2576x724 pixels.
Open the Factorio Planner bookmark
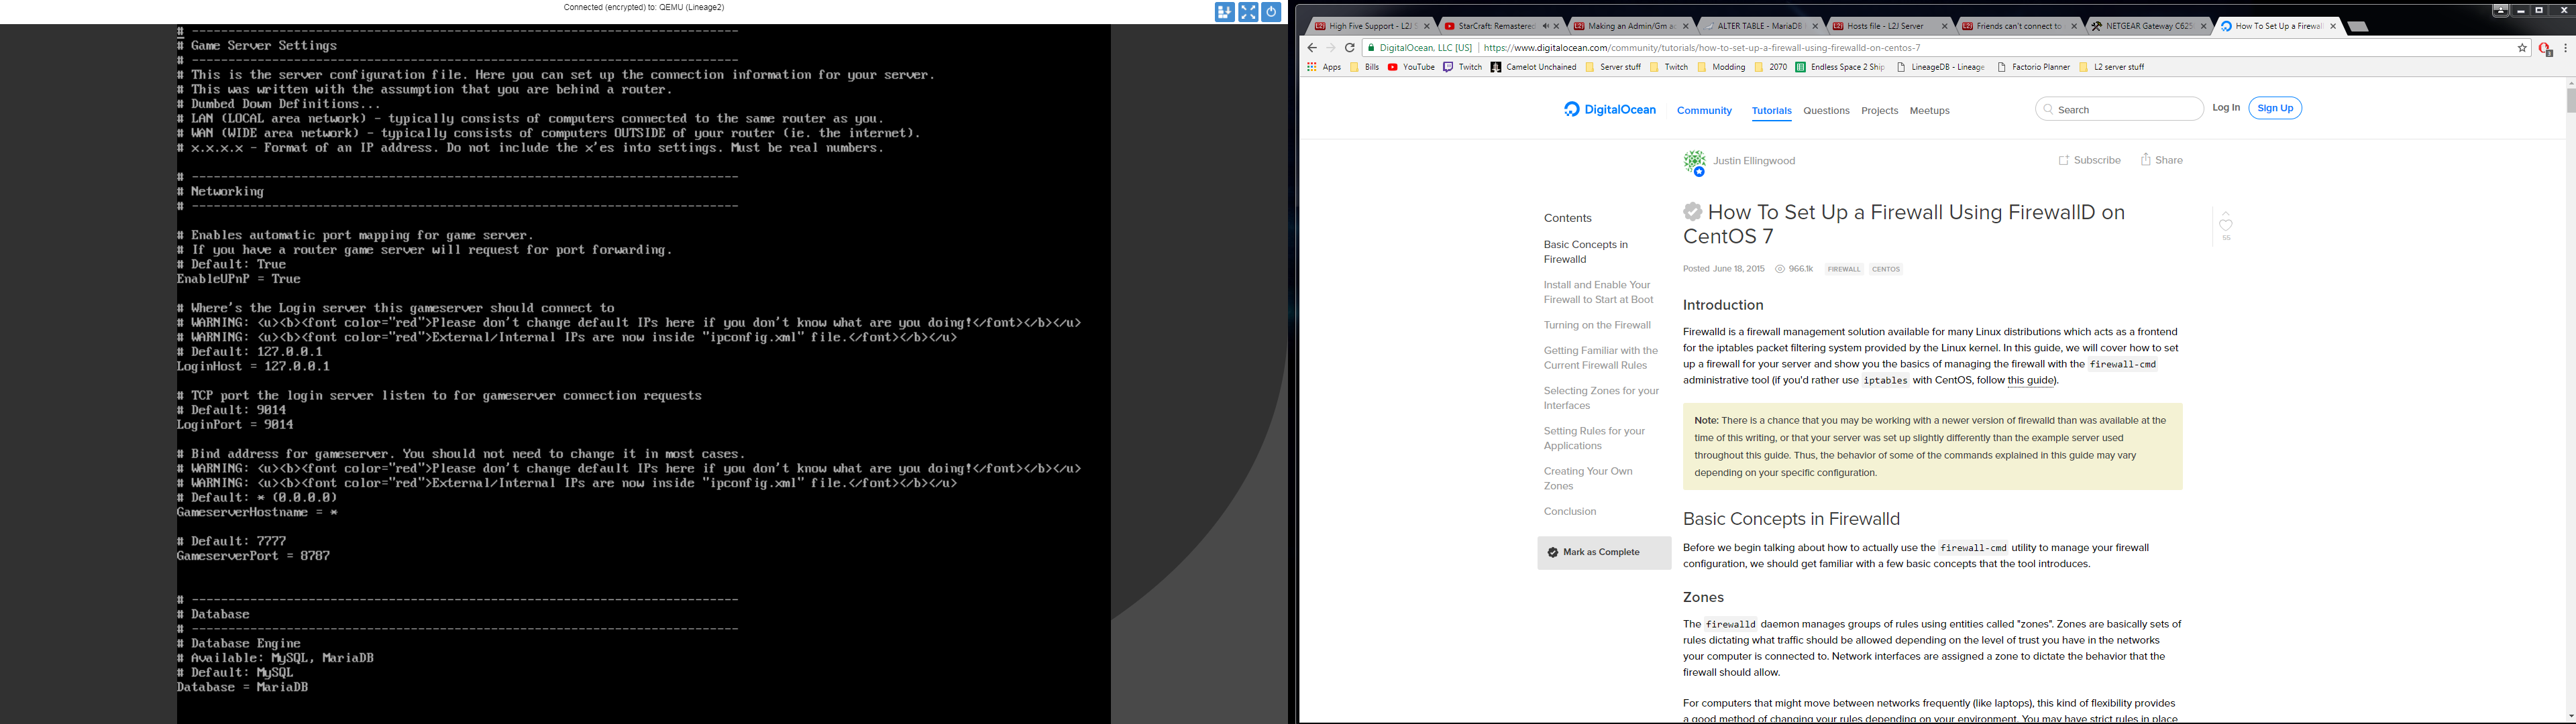point(2034,67)
